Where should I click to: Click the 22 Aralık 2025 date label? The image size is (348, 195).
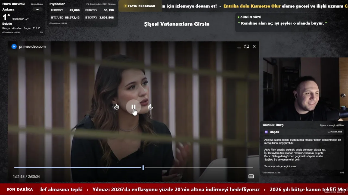(x=335, y=132)
